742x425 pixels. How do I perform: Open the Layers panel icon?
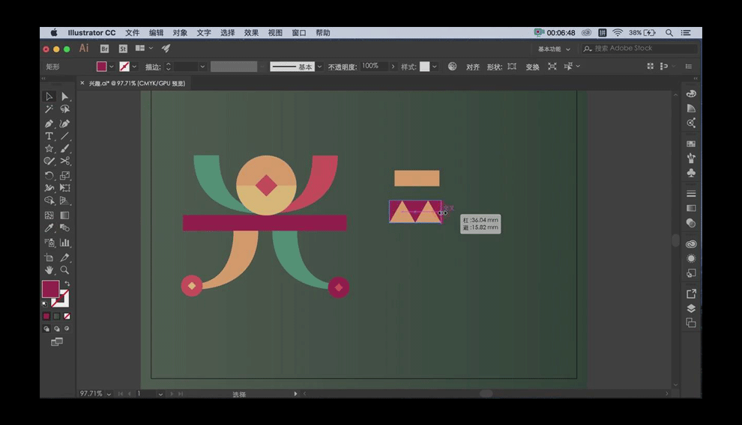point(691,308)
